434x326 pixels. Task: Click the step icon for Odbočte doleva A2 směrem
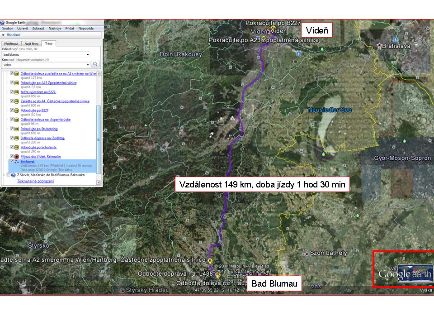click(x=17, y=74)
